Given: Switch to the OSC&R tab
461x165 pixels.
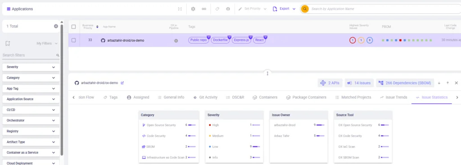Looking at the screenshot, I should [x=235, y=97].
